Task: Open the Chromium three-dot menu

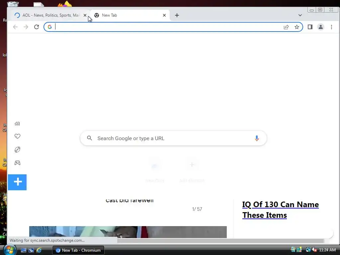Action: 331,27
